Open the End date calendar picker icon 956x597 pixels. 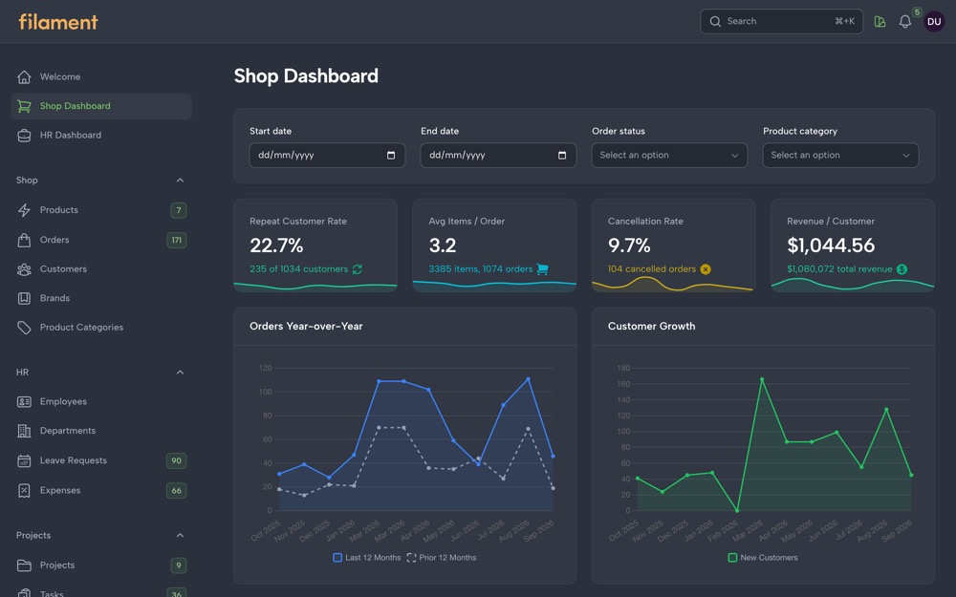(562, 156)
